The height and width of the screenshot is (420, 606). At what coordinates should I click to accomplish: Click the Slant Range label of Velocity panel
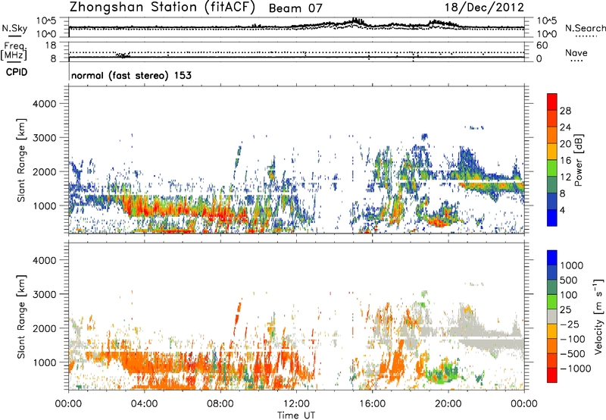coord(21,317)
